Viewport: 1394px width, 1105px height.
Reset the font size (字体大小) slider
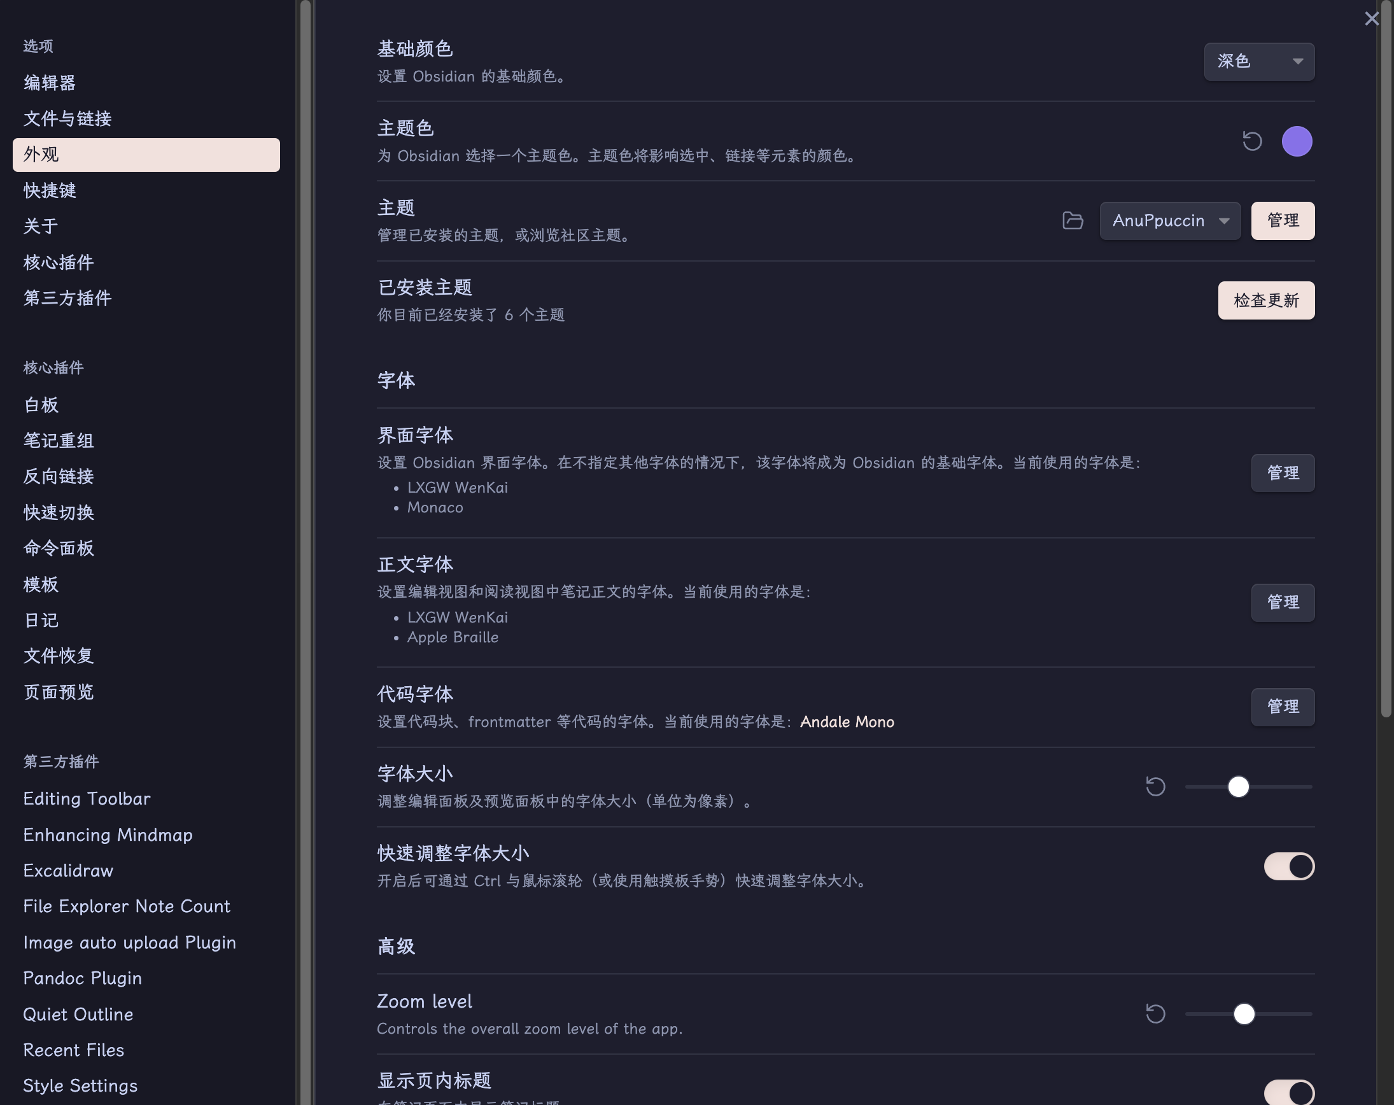pyautogui.click(x=1155, y=786)
